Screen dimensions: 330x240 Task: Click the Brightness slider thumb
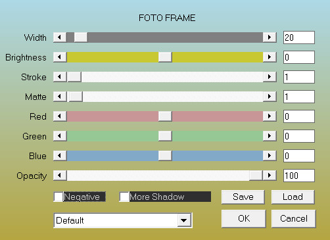(x=165, y=57)
